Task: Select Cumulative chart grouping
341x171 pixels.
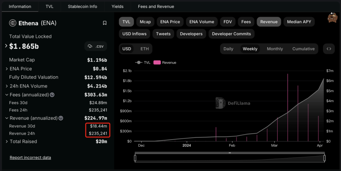Action: coord(303,49)
